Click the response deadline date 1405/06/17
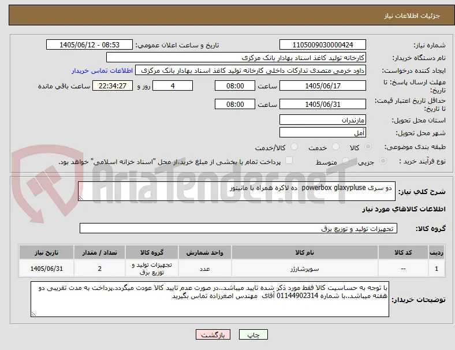Image resolution: width=455 pixels, height=350 pixels. pos(323,85)
